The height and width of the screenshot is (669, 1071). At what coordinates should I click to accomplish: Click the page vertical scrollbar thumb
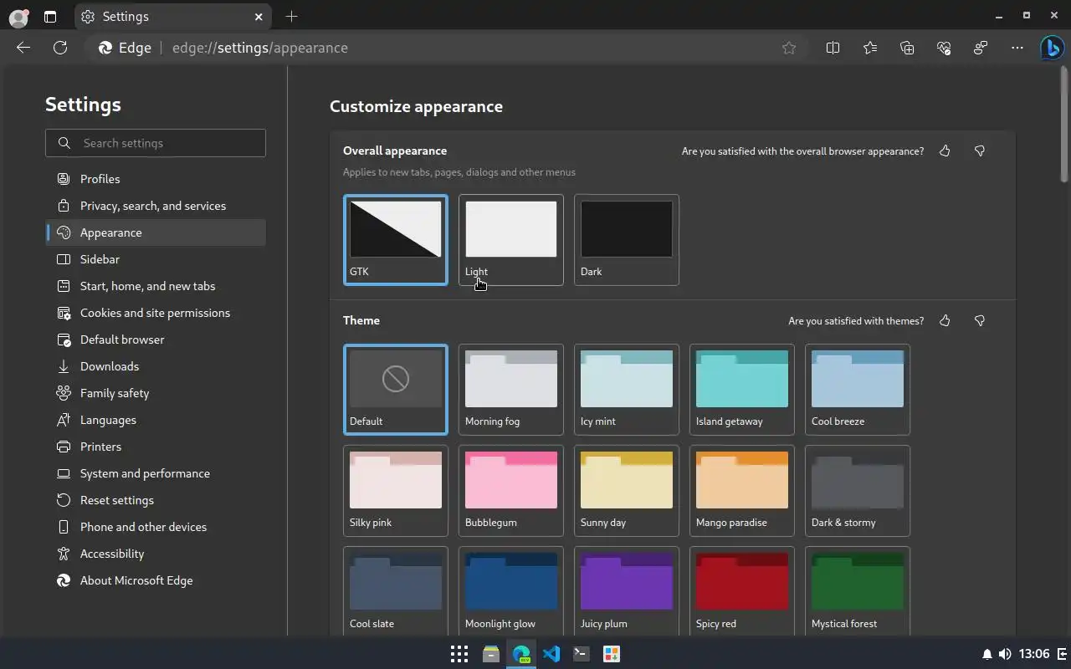pyautogui.click(x=1064, y=124)
